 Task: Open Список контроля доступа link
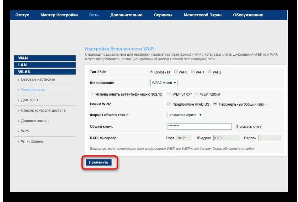[43, 110]
